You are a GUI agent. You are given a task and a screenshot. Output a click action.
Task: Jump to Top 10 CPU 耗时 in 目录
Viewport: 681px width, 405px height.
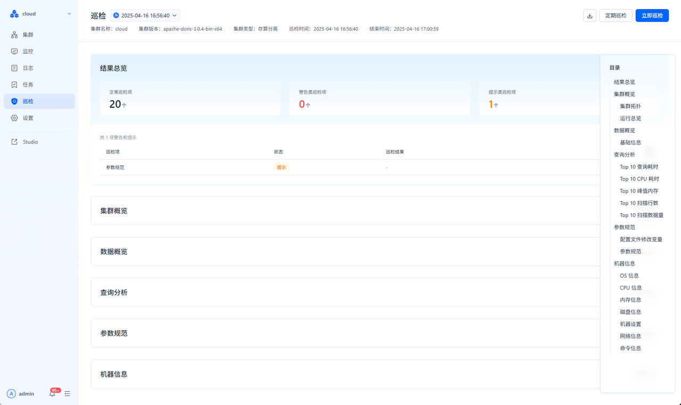(x=639, y=179)
